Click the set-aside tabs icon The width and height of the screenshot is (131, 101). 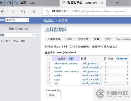pos(9,3)
